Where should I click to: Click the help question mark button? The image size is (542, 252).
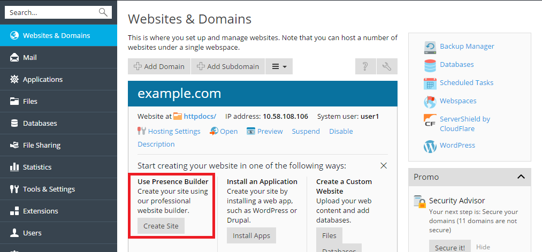coord(365,66)
